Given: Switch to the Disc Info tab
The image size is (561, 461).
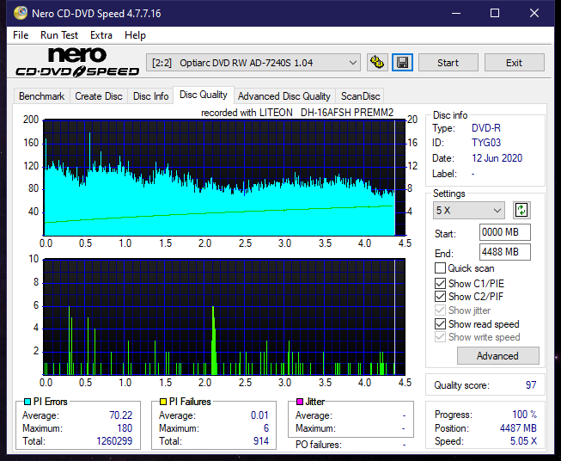Looking at the screenshot, I should [150, 96].
